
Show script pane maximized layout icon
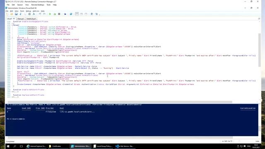(x=86, y=14)
